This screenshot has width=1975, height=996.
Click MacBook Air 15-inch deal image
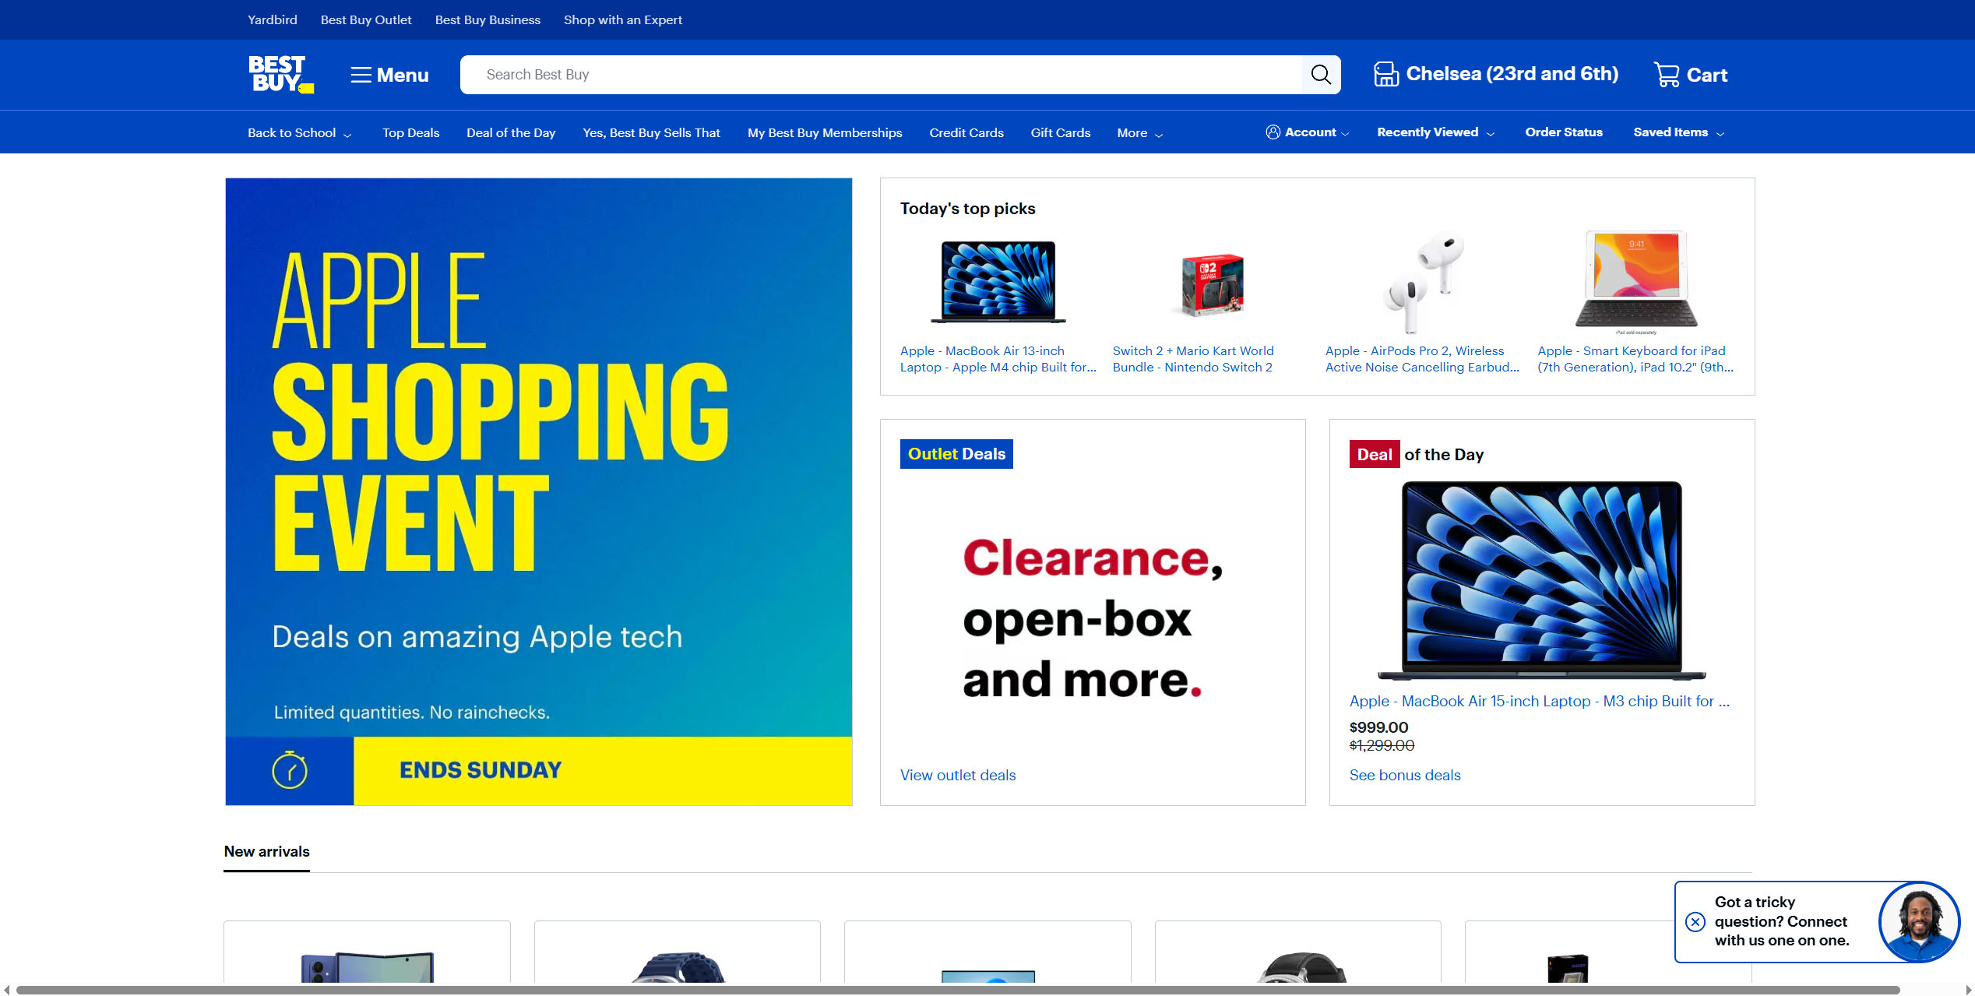coord(1541,581)
